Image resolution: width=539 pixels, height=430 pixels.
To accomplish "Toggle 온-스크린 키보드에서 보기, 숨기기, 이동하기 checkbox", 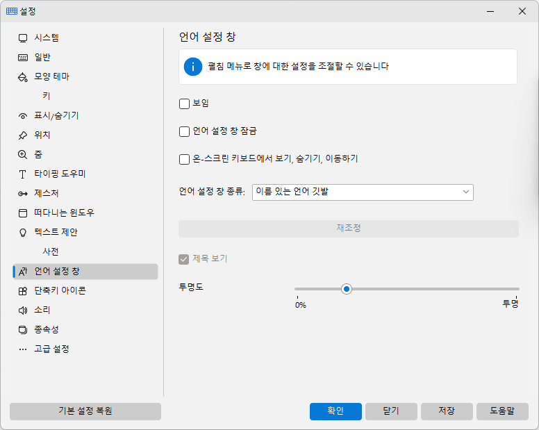I will point(184,159).
